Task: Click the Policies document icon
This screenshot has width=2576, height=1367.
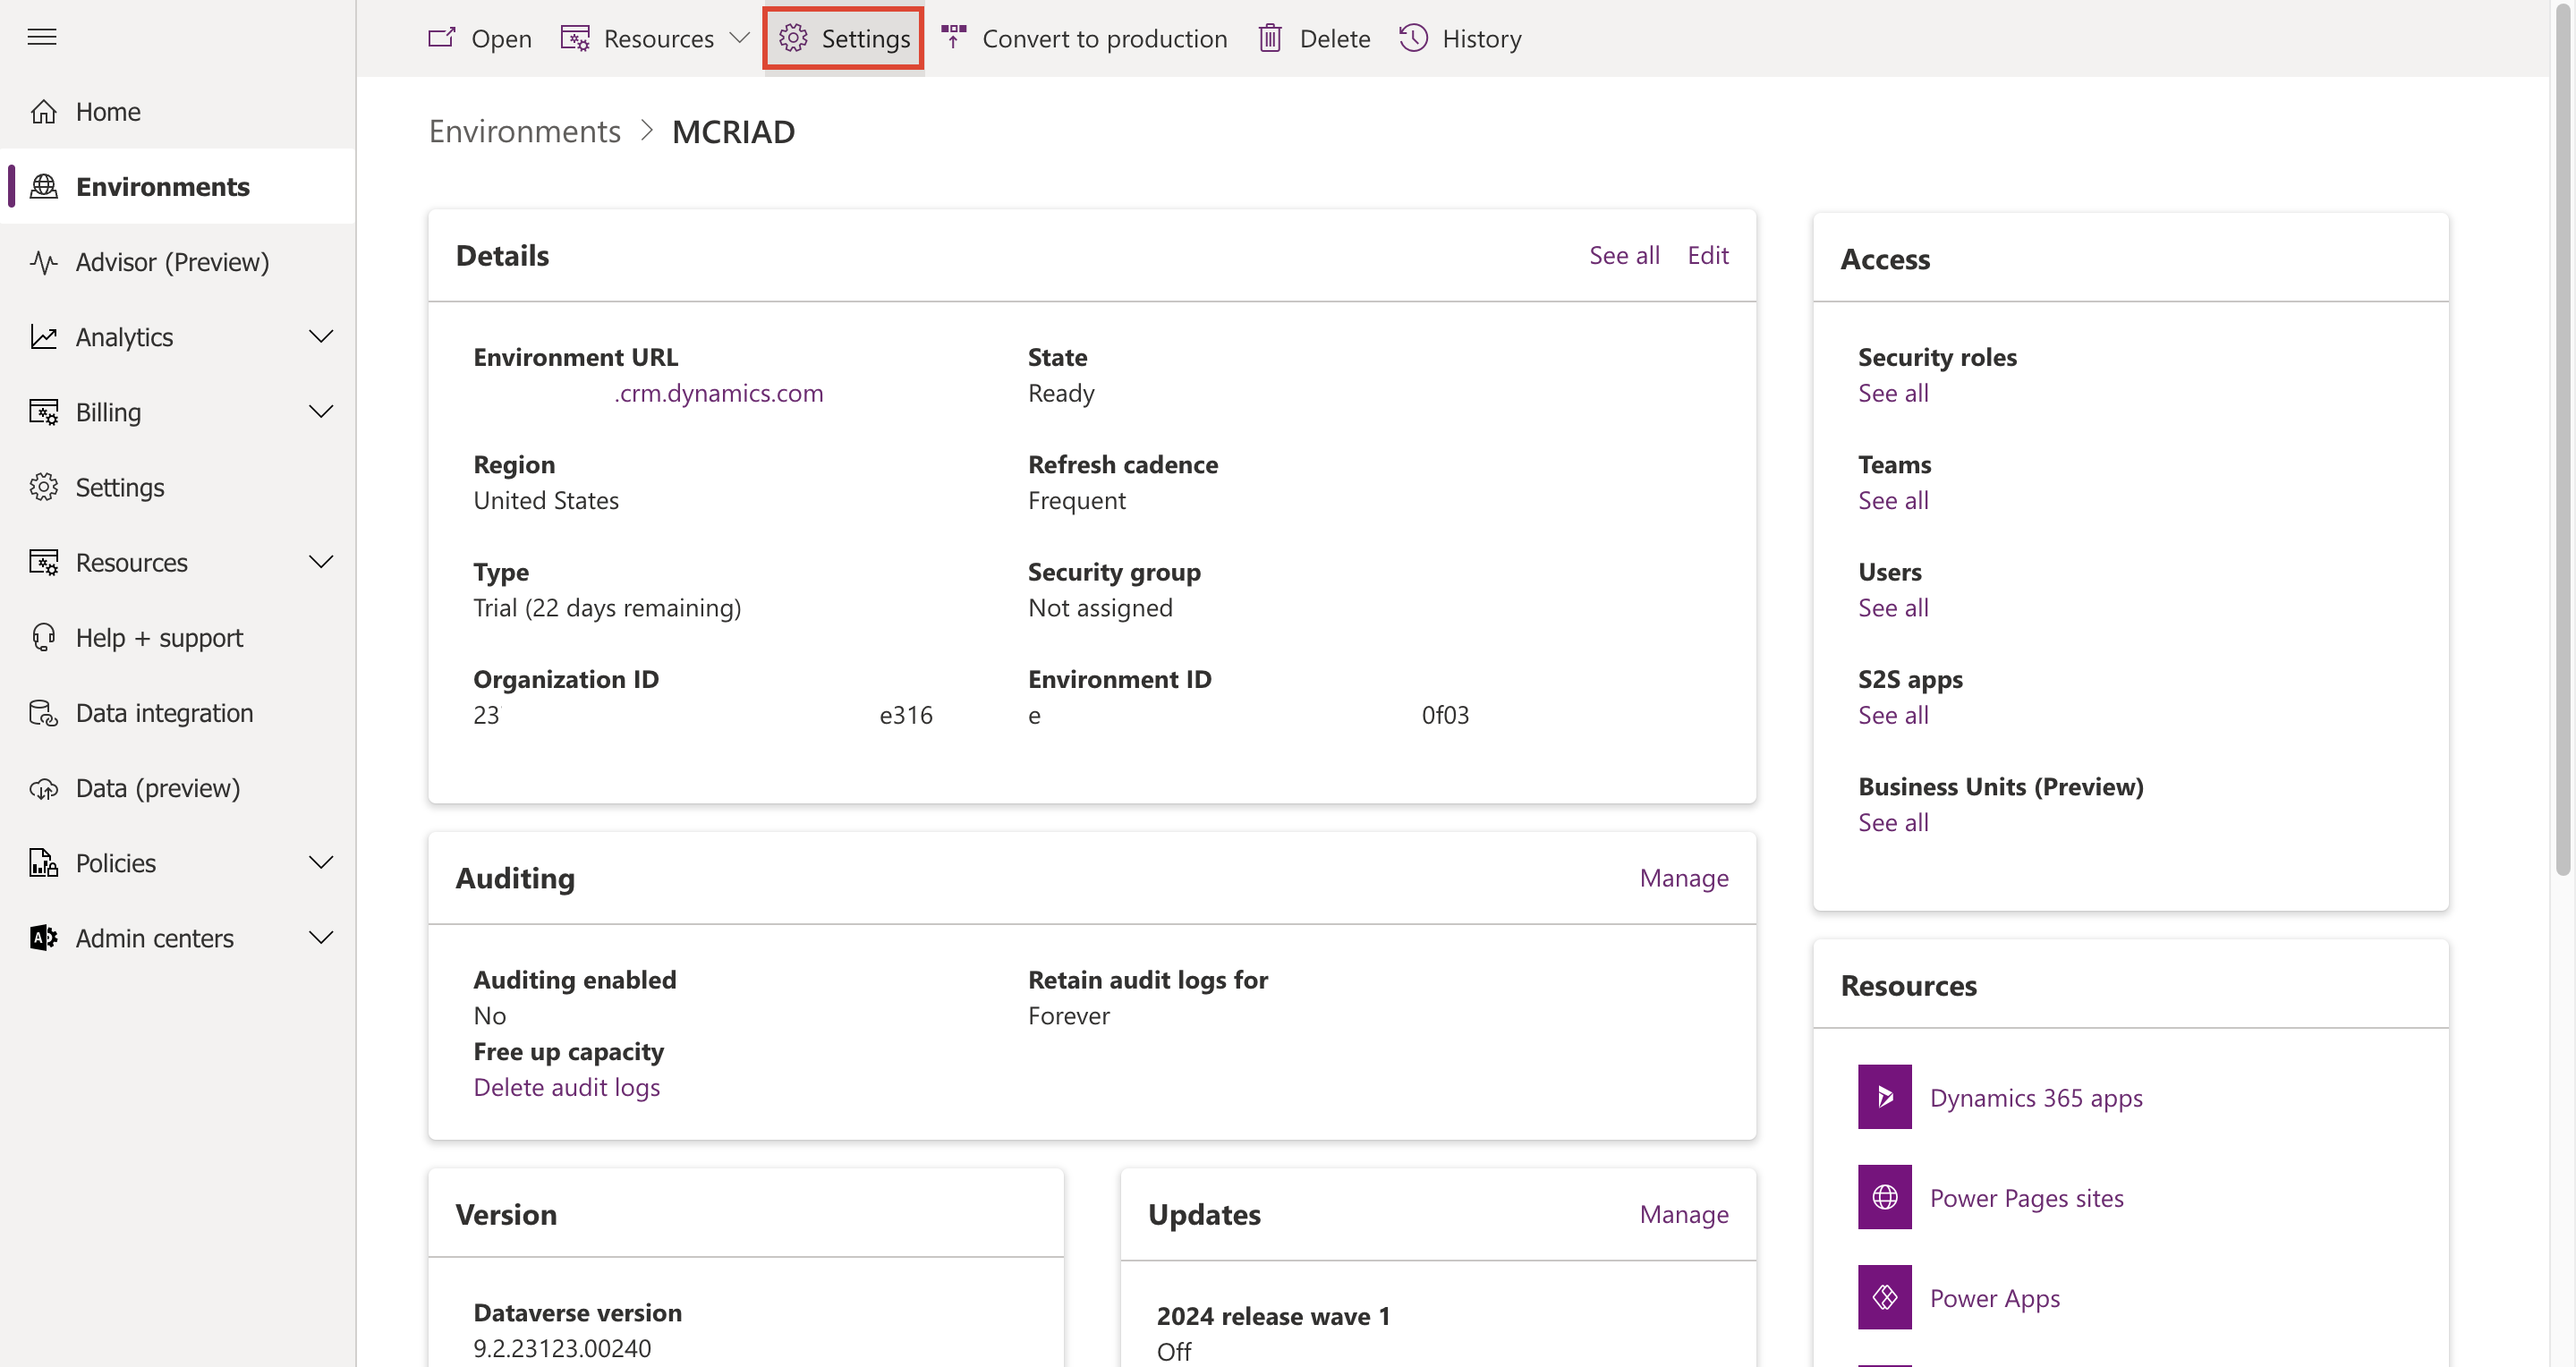Action: (x=43, y=863)
